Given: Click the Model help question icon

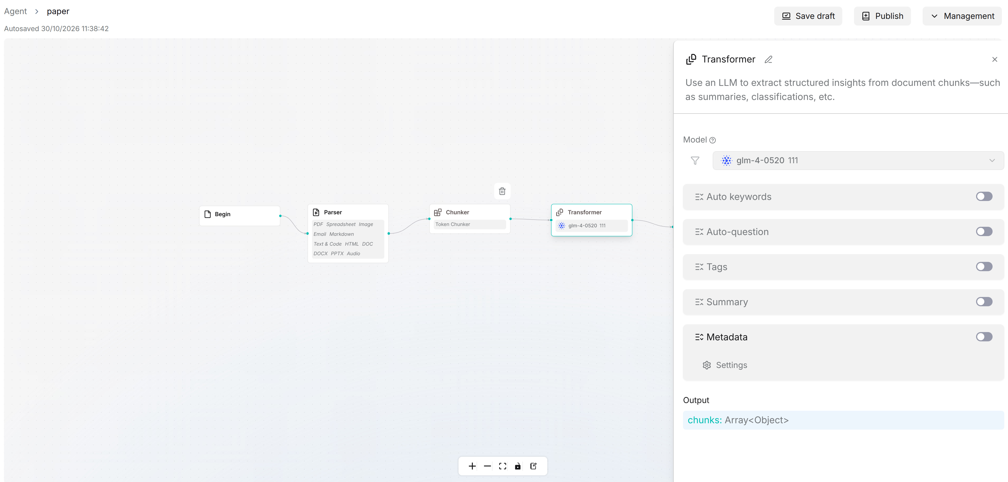Looking at the screenshot, I should pyautogui.click(x=713, y=140).
